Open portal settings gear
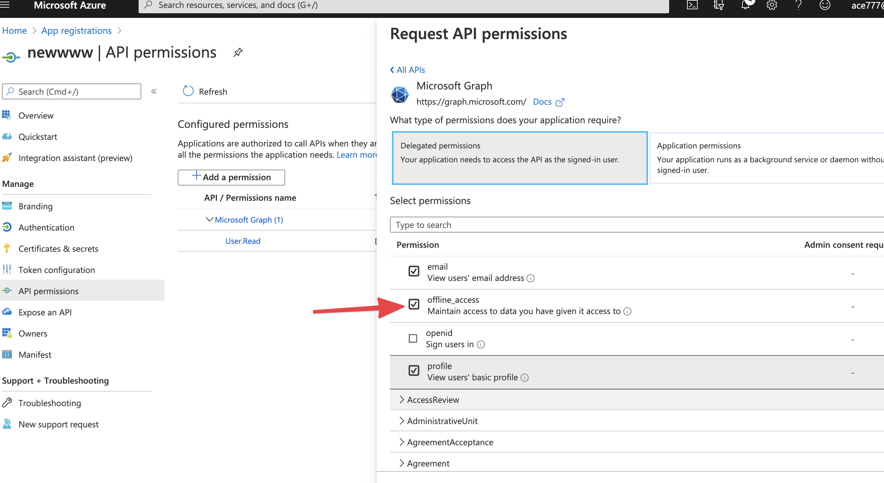This screenshot has height=483, width=884. coord(772,5)
